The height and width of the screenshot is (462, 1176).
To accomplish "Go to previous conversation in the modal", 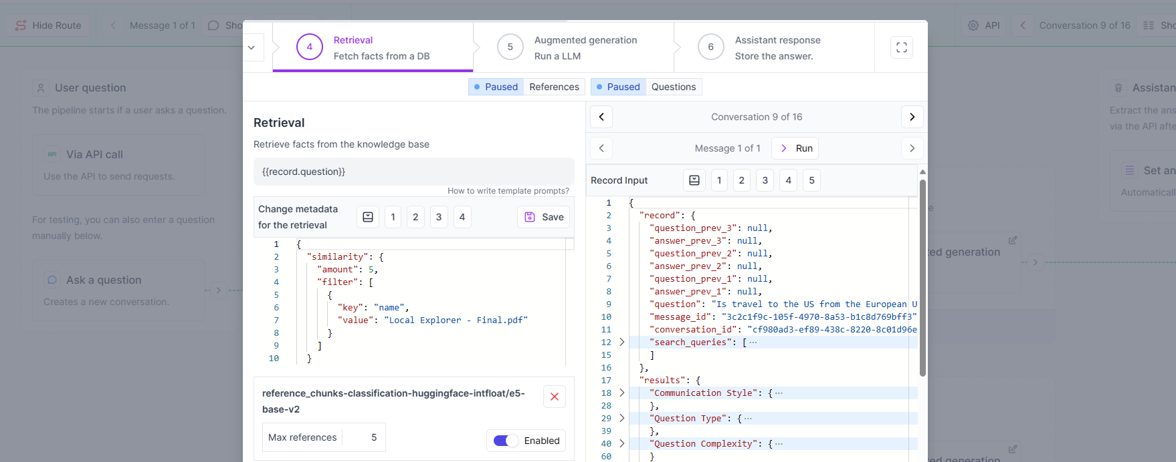I will coord(601,117).
